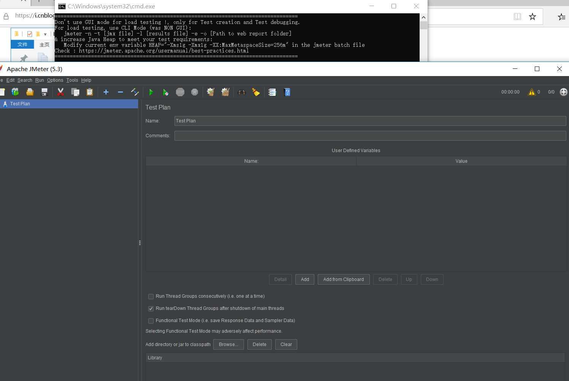Click the cmd window scrollbar thumb
Screen dimensions: 569x381
coord(423,25)
